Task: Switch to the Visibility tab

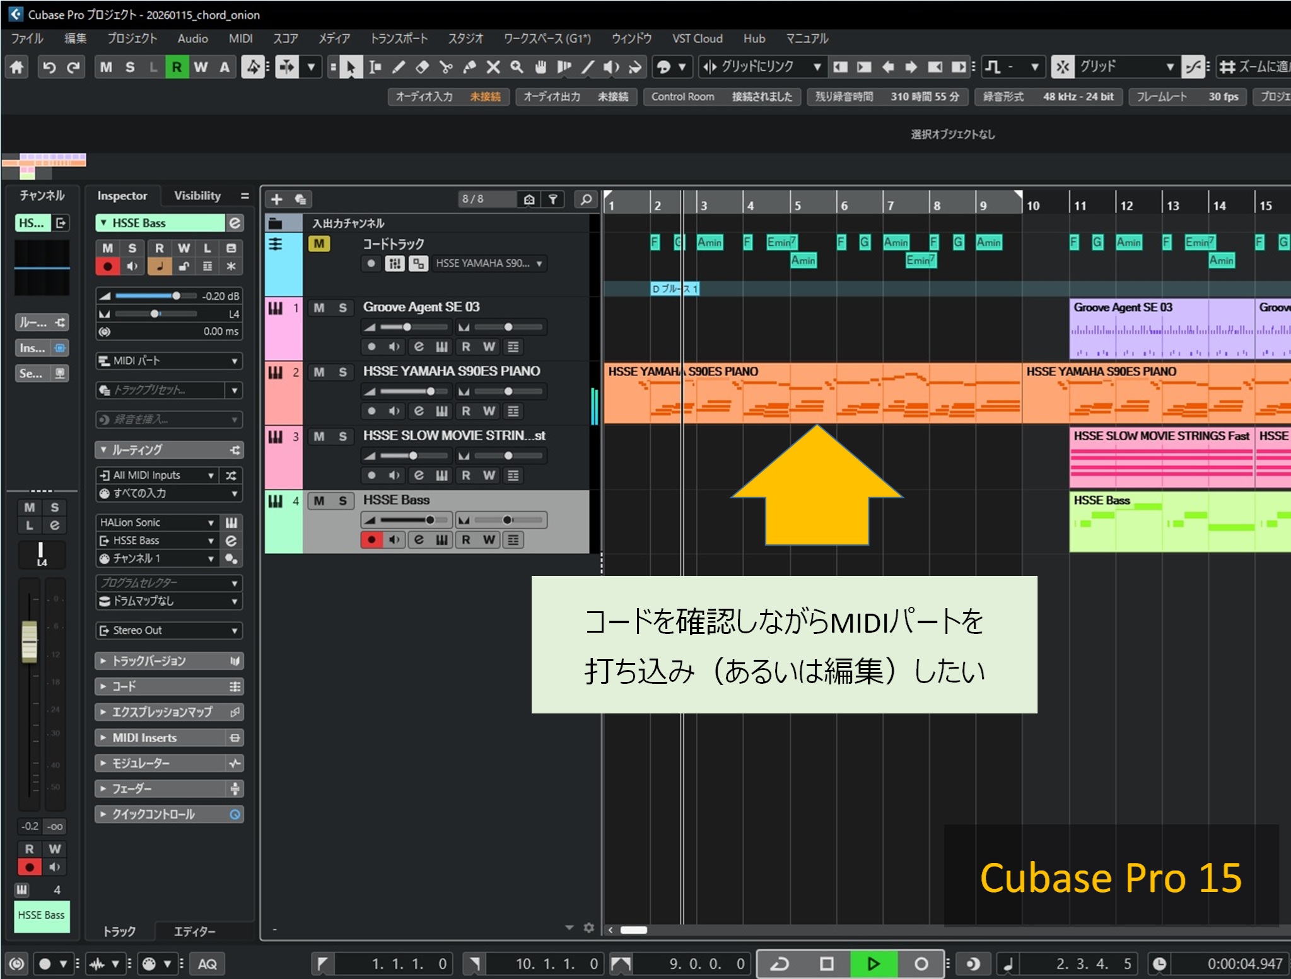Action: [x=197, y=196]
